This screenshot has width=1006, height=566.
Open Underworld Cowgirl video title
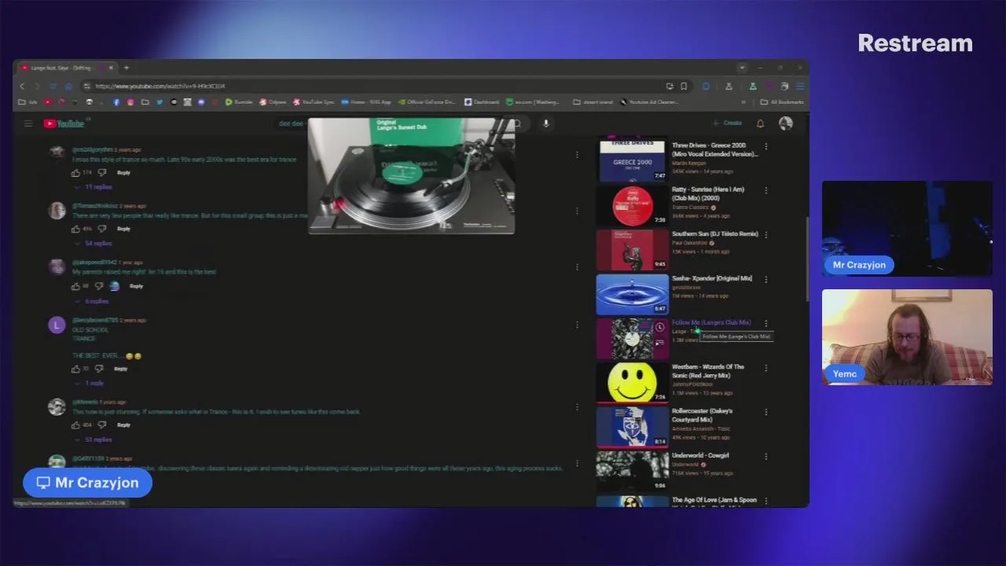(700, 455)
